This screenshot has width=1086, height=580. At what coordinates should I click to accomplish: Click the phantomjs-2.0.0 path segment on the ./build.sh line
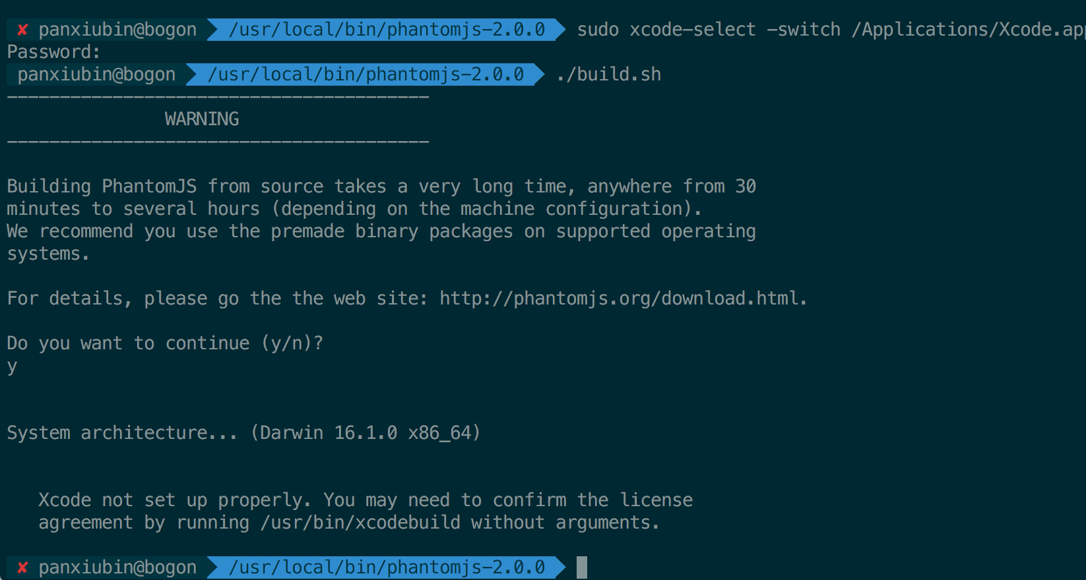pos(366,74)
